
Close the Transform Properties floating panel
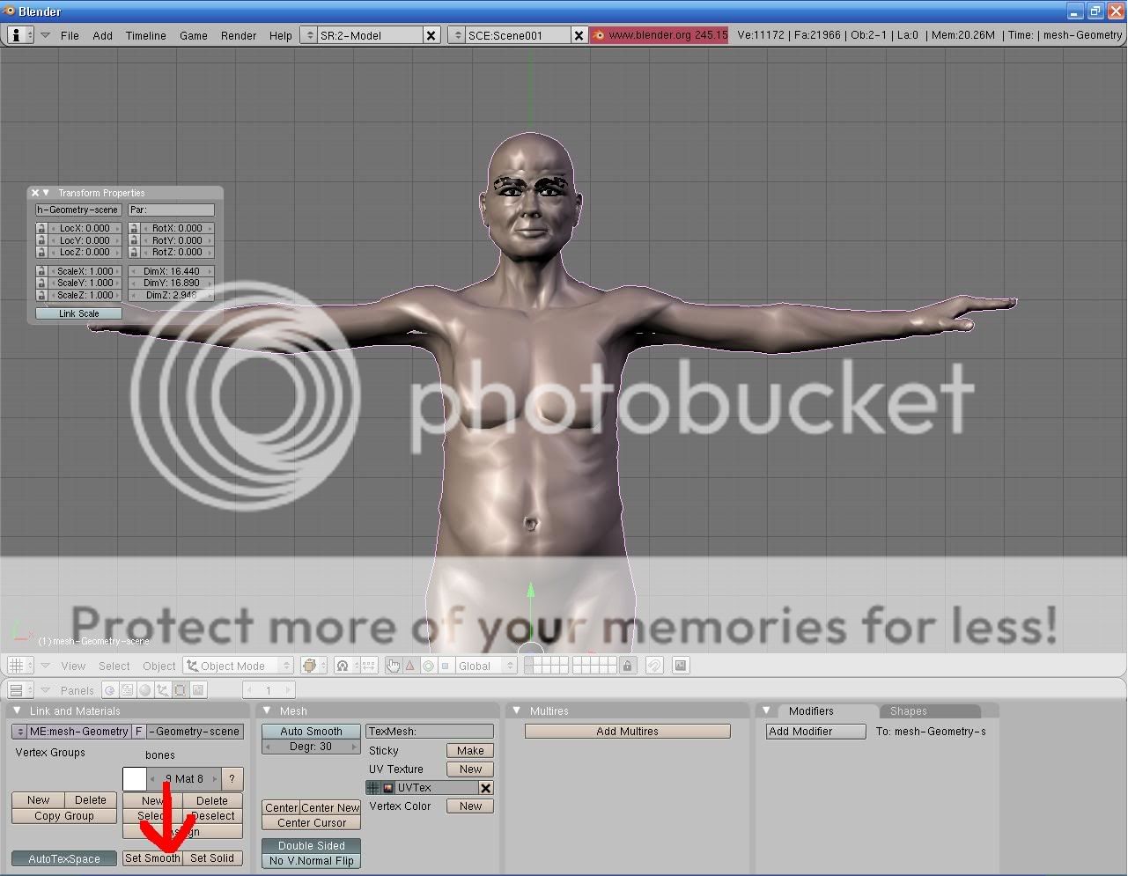pos(35,193)
